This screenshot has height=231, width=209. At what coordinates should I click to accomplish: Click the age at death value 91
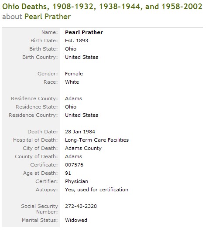(68, 173)
